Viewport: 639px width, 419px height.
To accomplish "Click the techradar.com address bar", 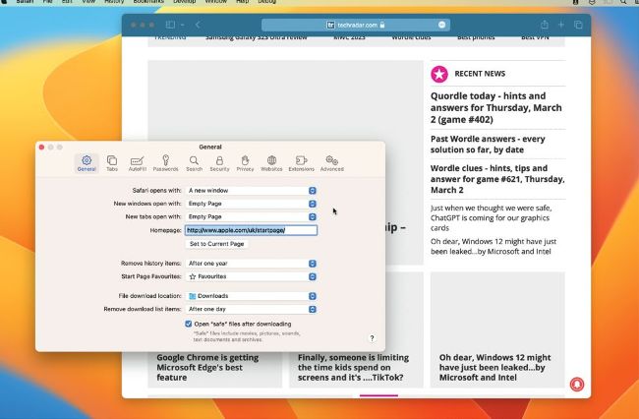I will click(x=355, y=25).
